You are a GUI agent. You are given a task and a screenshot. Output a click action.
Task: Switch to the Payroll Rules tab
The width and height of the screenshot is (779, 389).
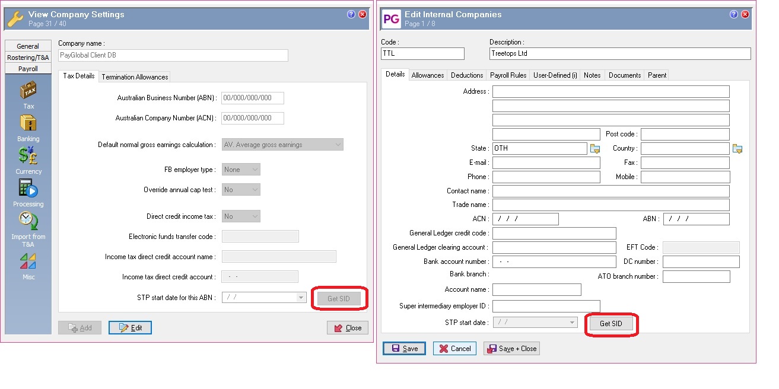point(508,75)
